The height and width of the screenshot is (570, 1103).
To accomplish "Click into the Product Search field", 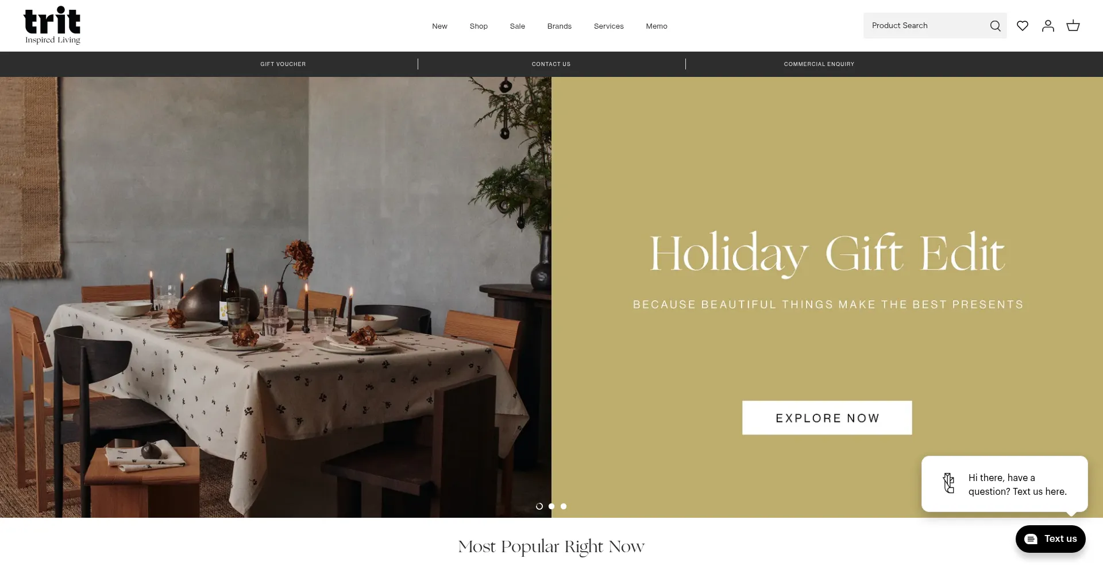I will pos(925,26).
